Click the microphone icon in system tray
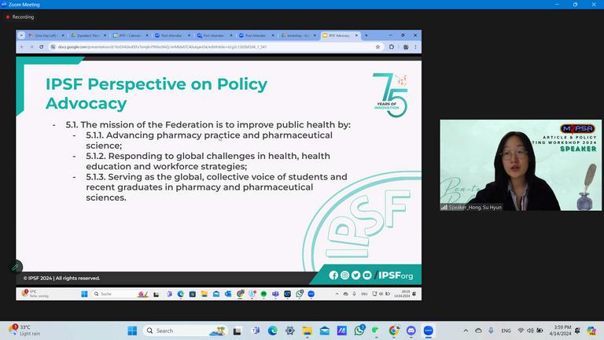Image resolution: width=604 pixels, height=340 pixels. click(x=491, y=331)
